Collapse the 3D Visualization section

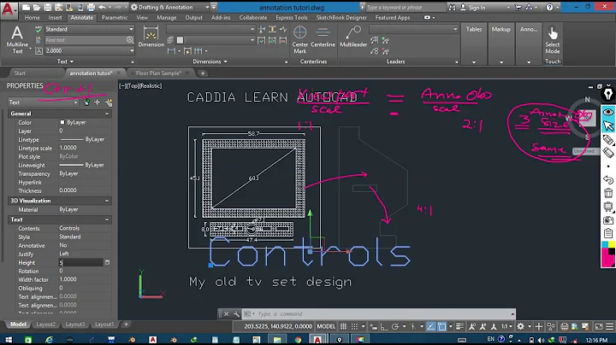(x=107, y=201)
